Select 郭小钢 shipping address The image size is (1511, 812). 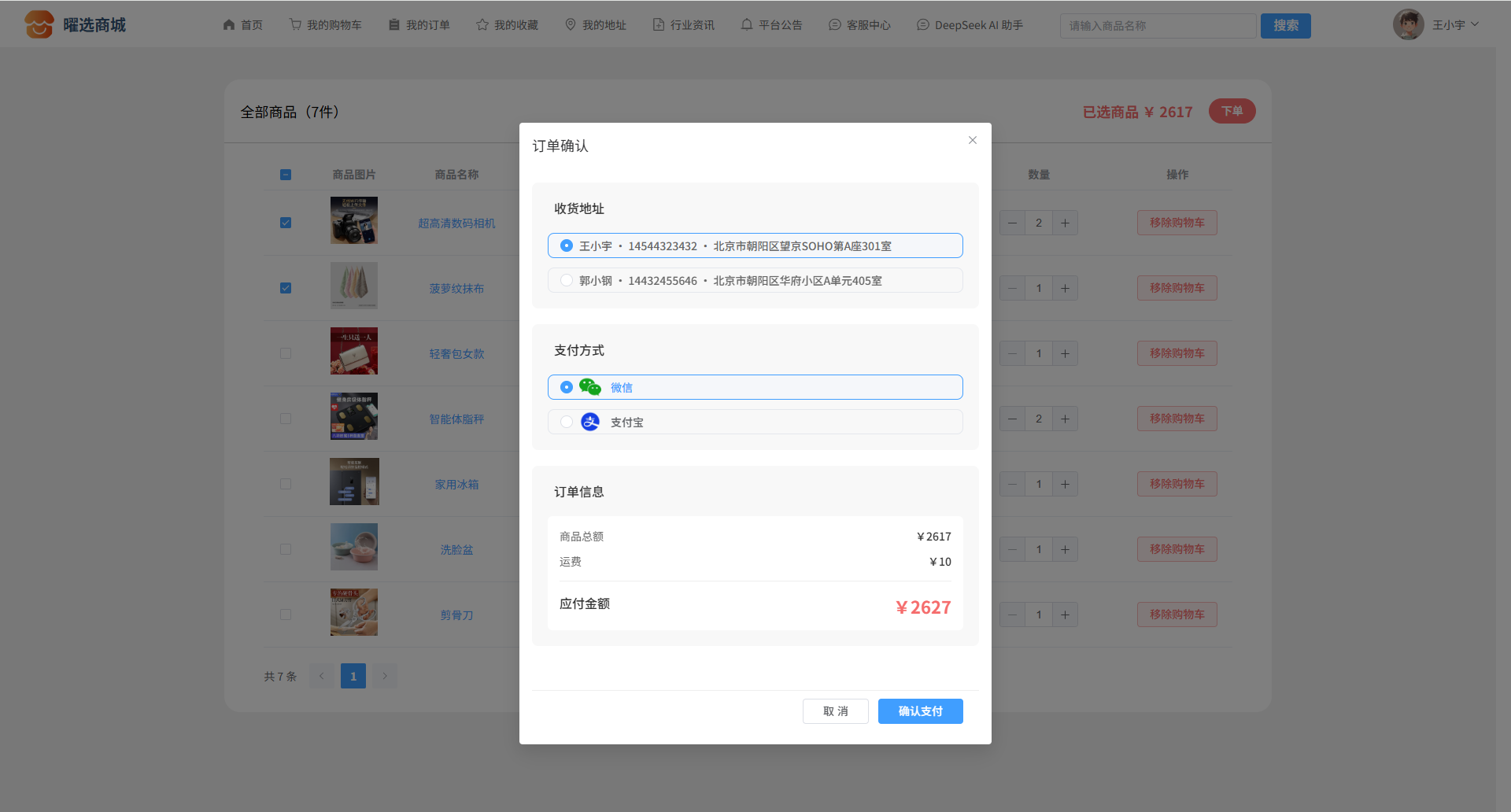pyautogui.click(x=567, y=280)
